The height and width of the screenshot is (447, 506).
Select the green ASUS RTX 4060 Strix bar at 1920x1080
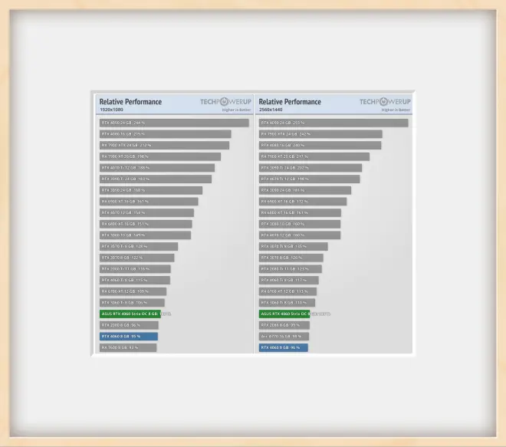coord(130,314)
